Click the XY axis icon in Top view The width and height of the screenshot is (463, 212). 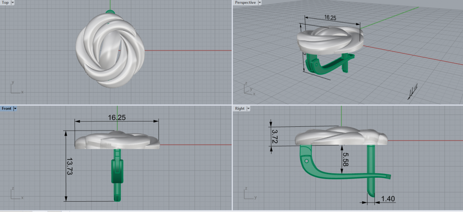tap(16, 88)
